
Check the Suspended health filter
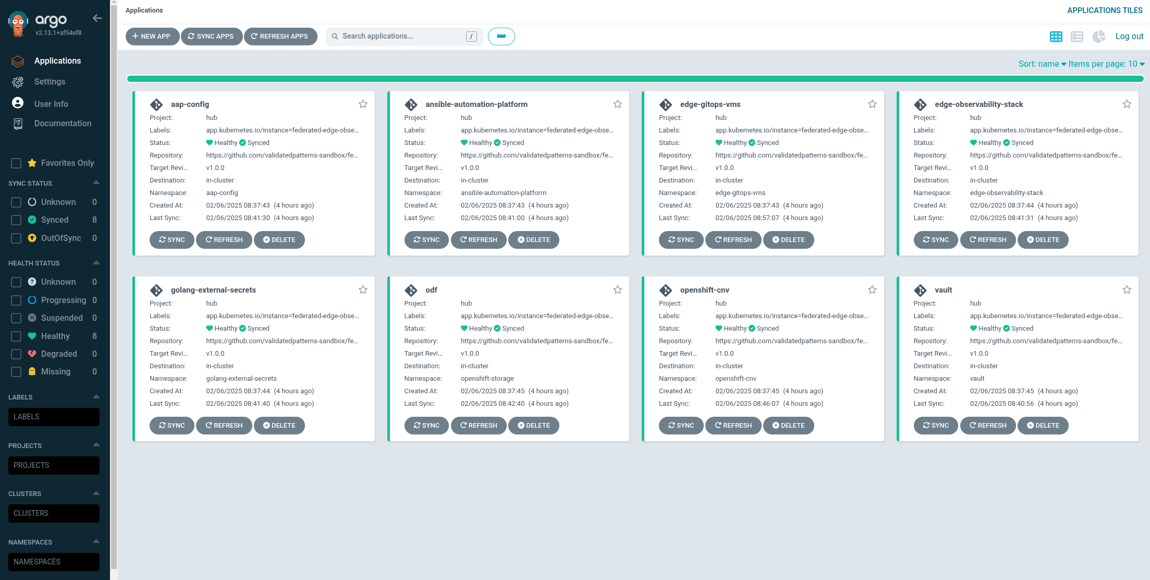point(16,318)
